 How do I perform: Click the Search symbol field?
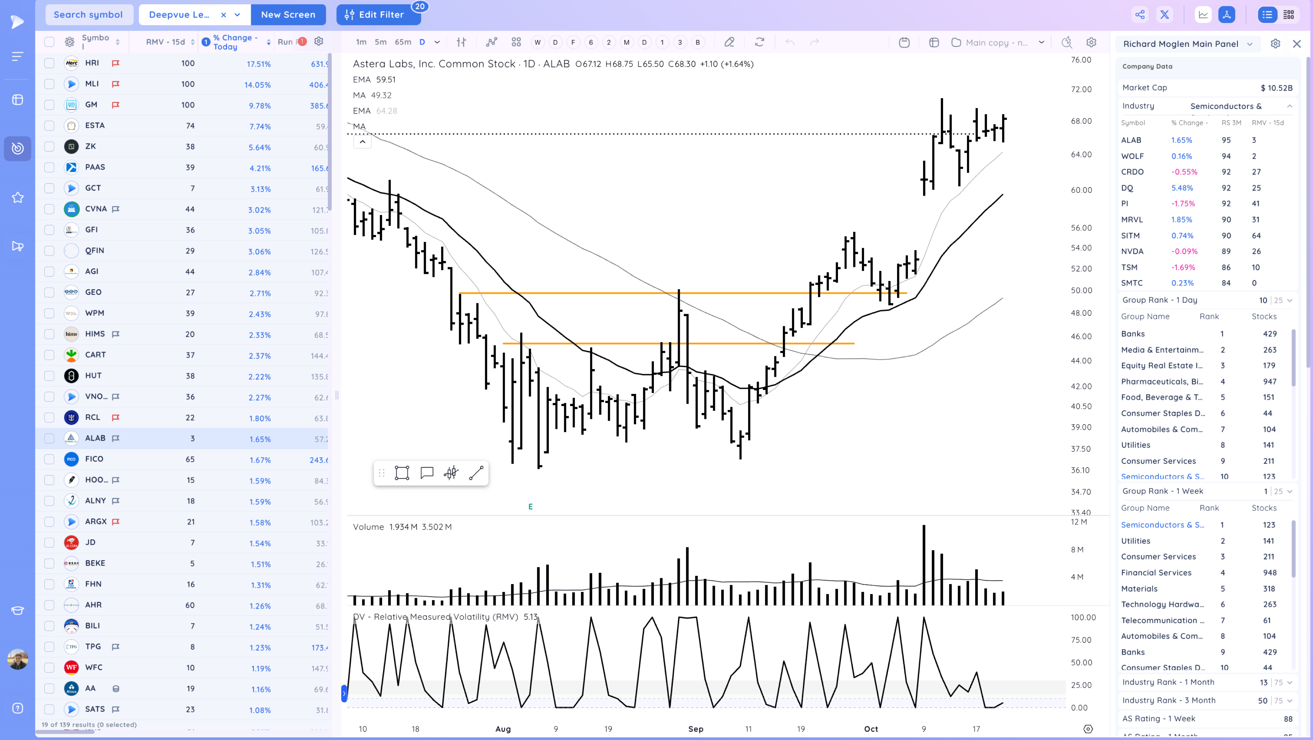coord(89,15)
